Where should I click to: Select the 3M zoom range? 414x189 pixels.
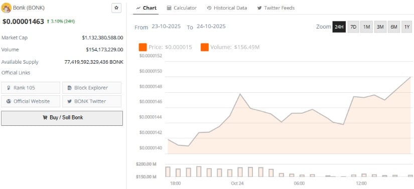pyautogui.click(x=380, y=27)
